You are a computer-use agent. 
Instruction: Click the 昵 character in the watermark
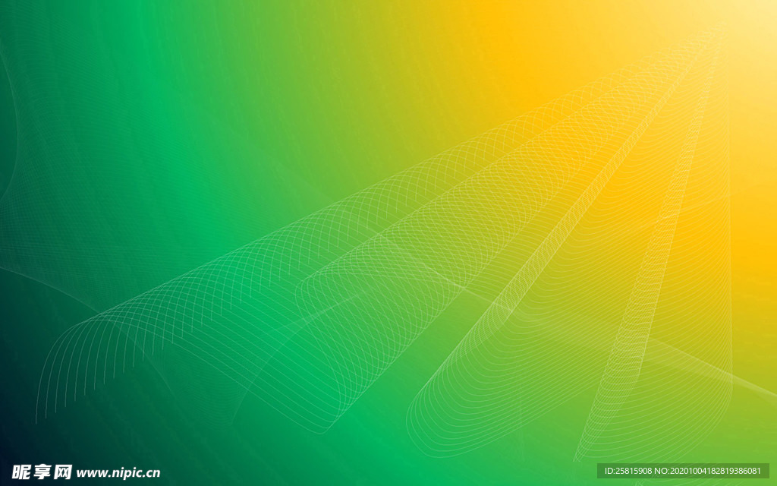click(x=23, y=472)
